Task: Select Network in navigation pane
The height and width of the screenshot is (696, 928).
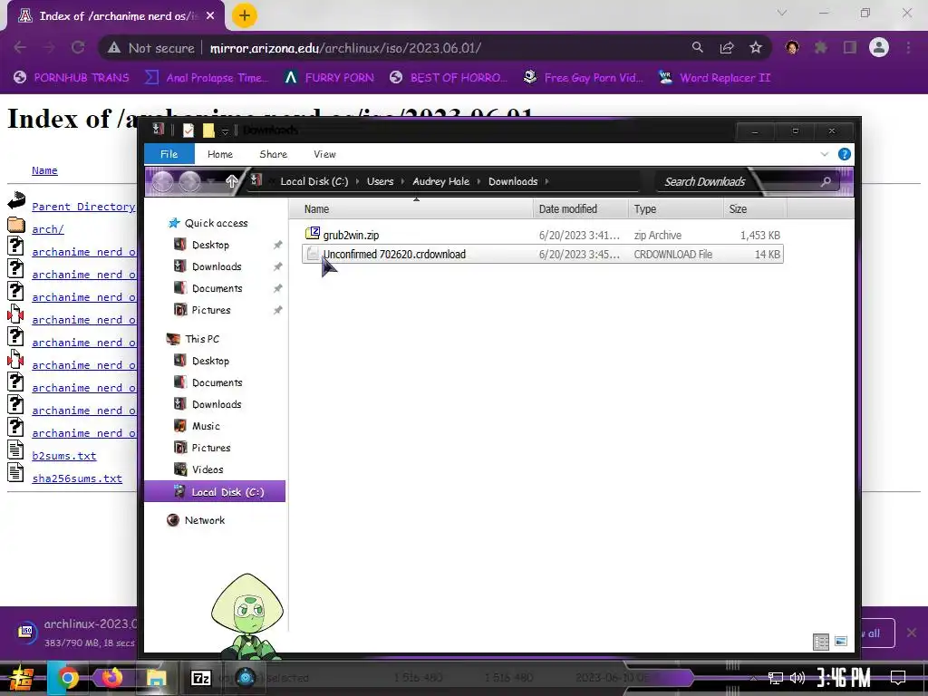Action: pyautogui.click(x=204, y=520)
